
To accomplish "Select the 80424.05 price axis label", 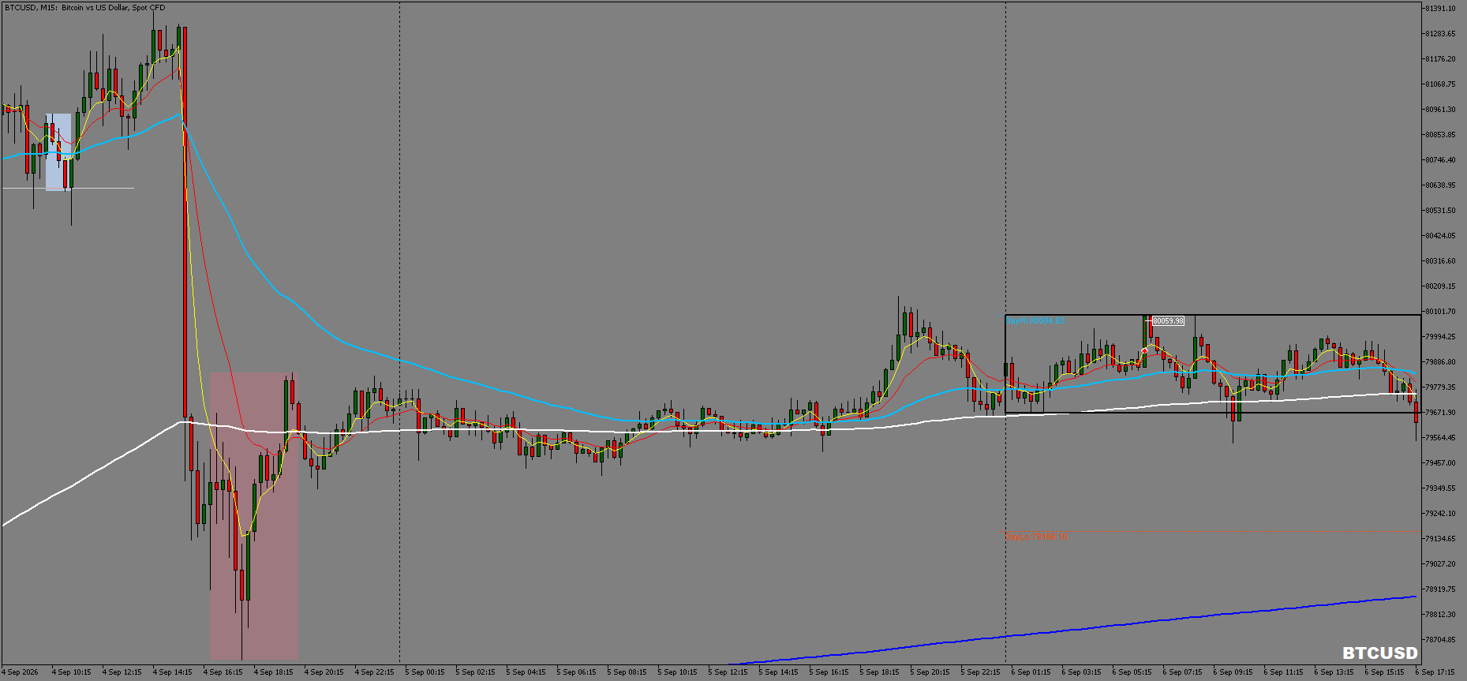I will (1440, 236).
